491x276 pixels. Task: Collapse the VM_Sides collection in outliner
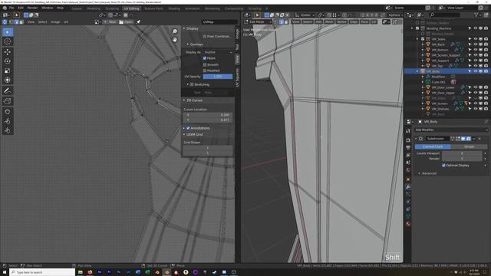click(x=417, y=39)
